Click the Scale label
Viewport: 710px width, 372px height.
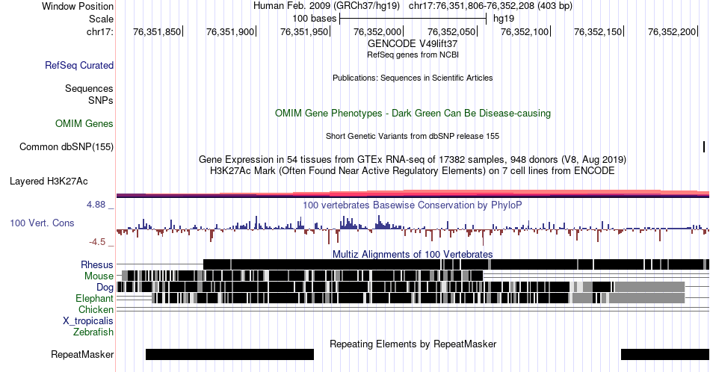coord(102,19)
